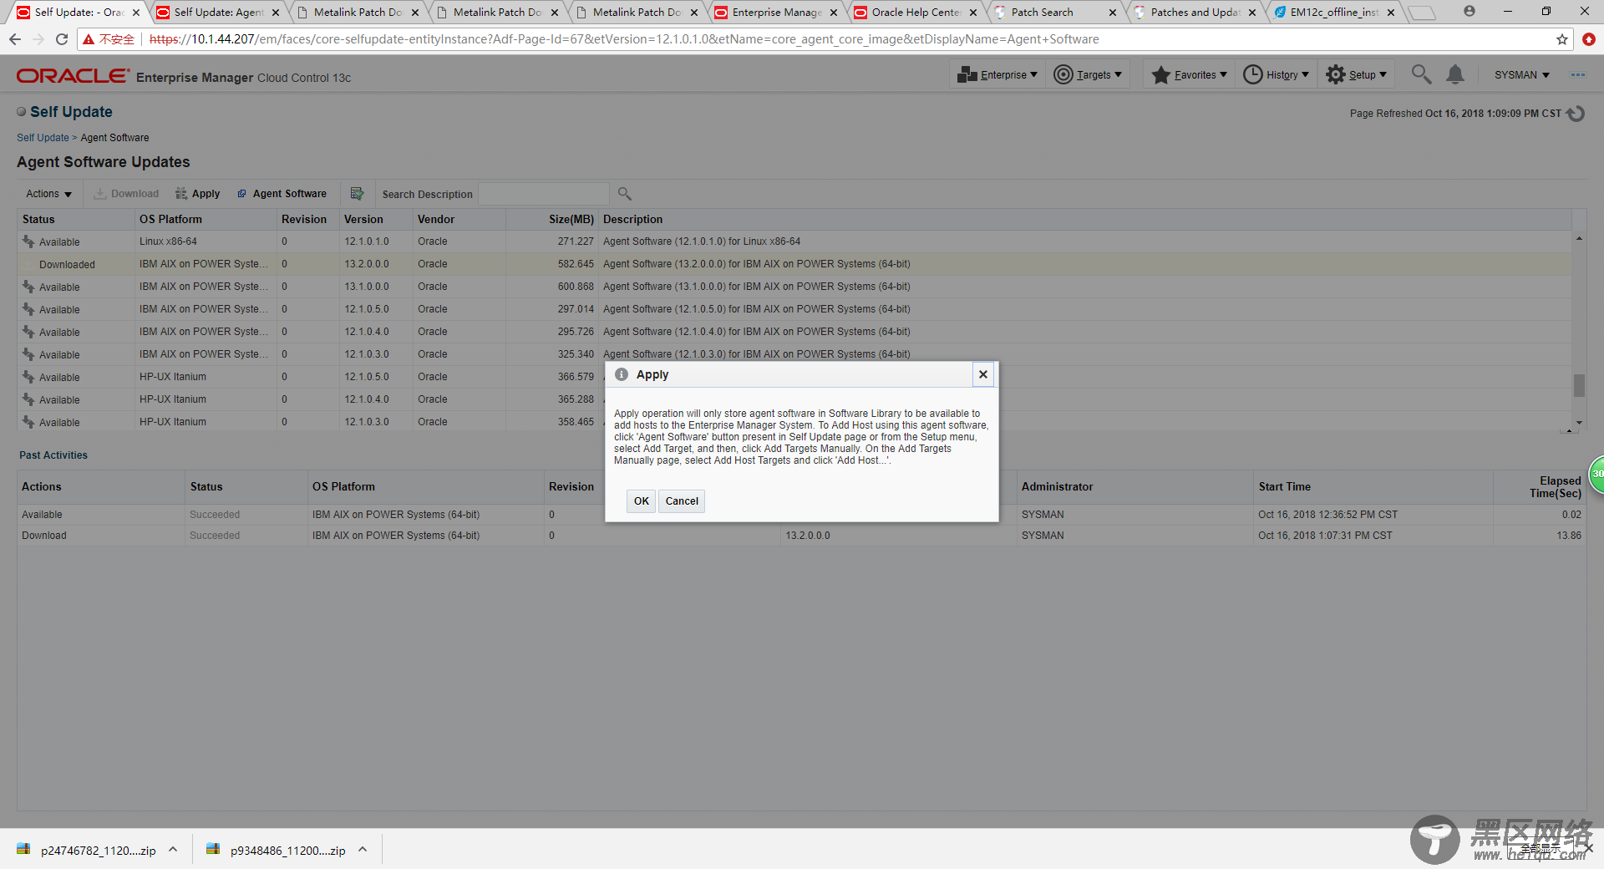Open the Targets menu
The image size is (1604, 869).
coord(1088,75)
